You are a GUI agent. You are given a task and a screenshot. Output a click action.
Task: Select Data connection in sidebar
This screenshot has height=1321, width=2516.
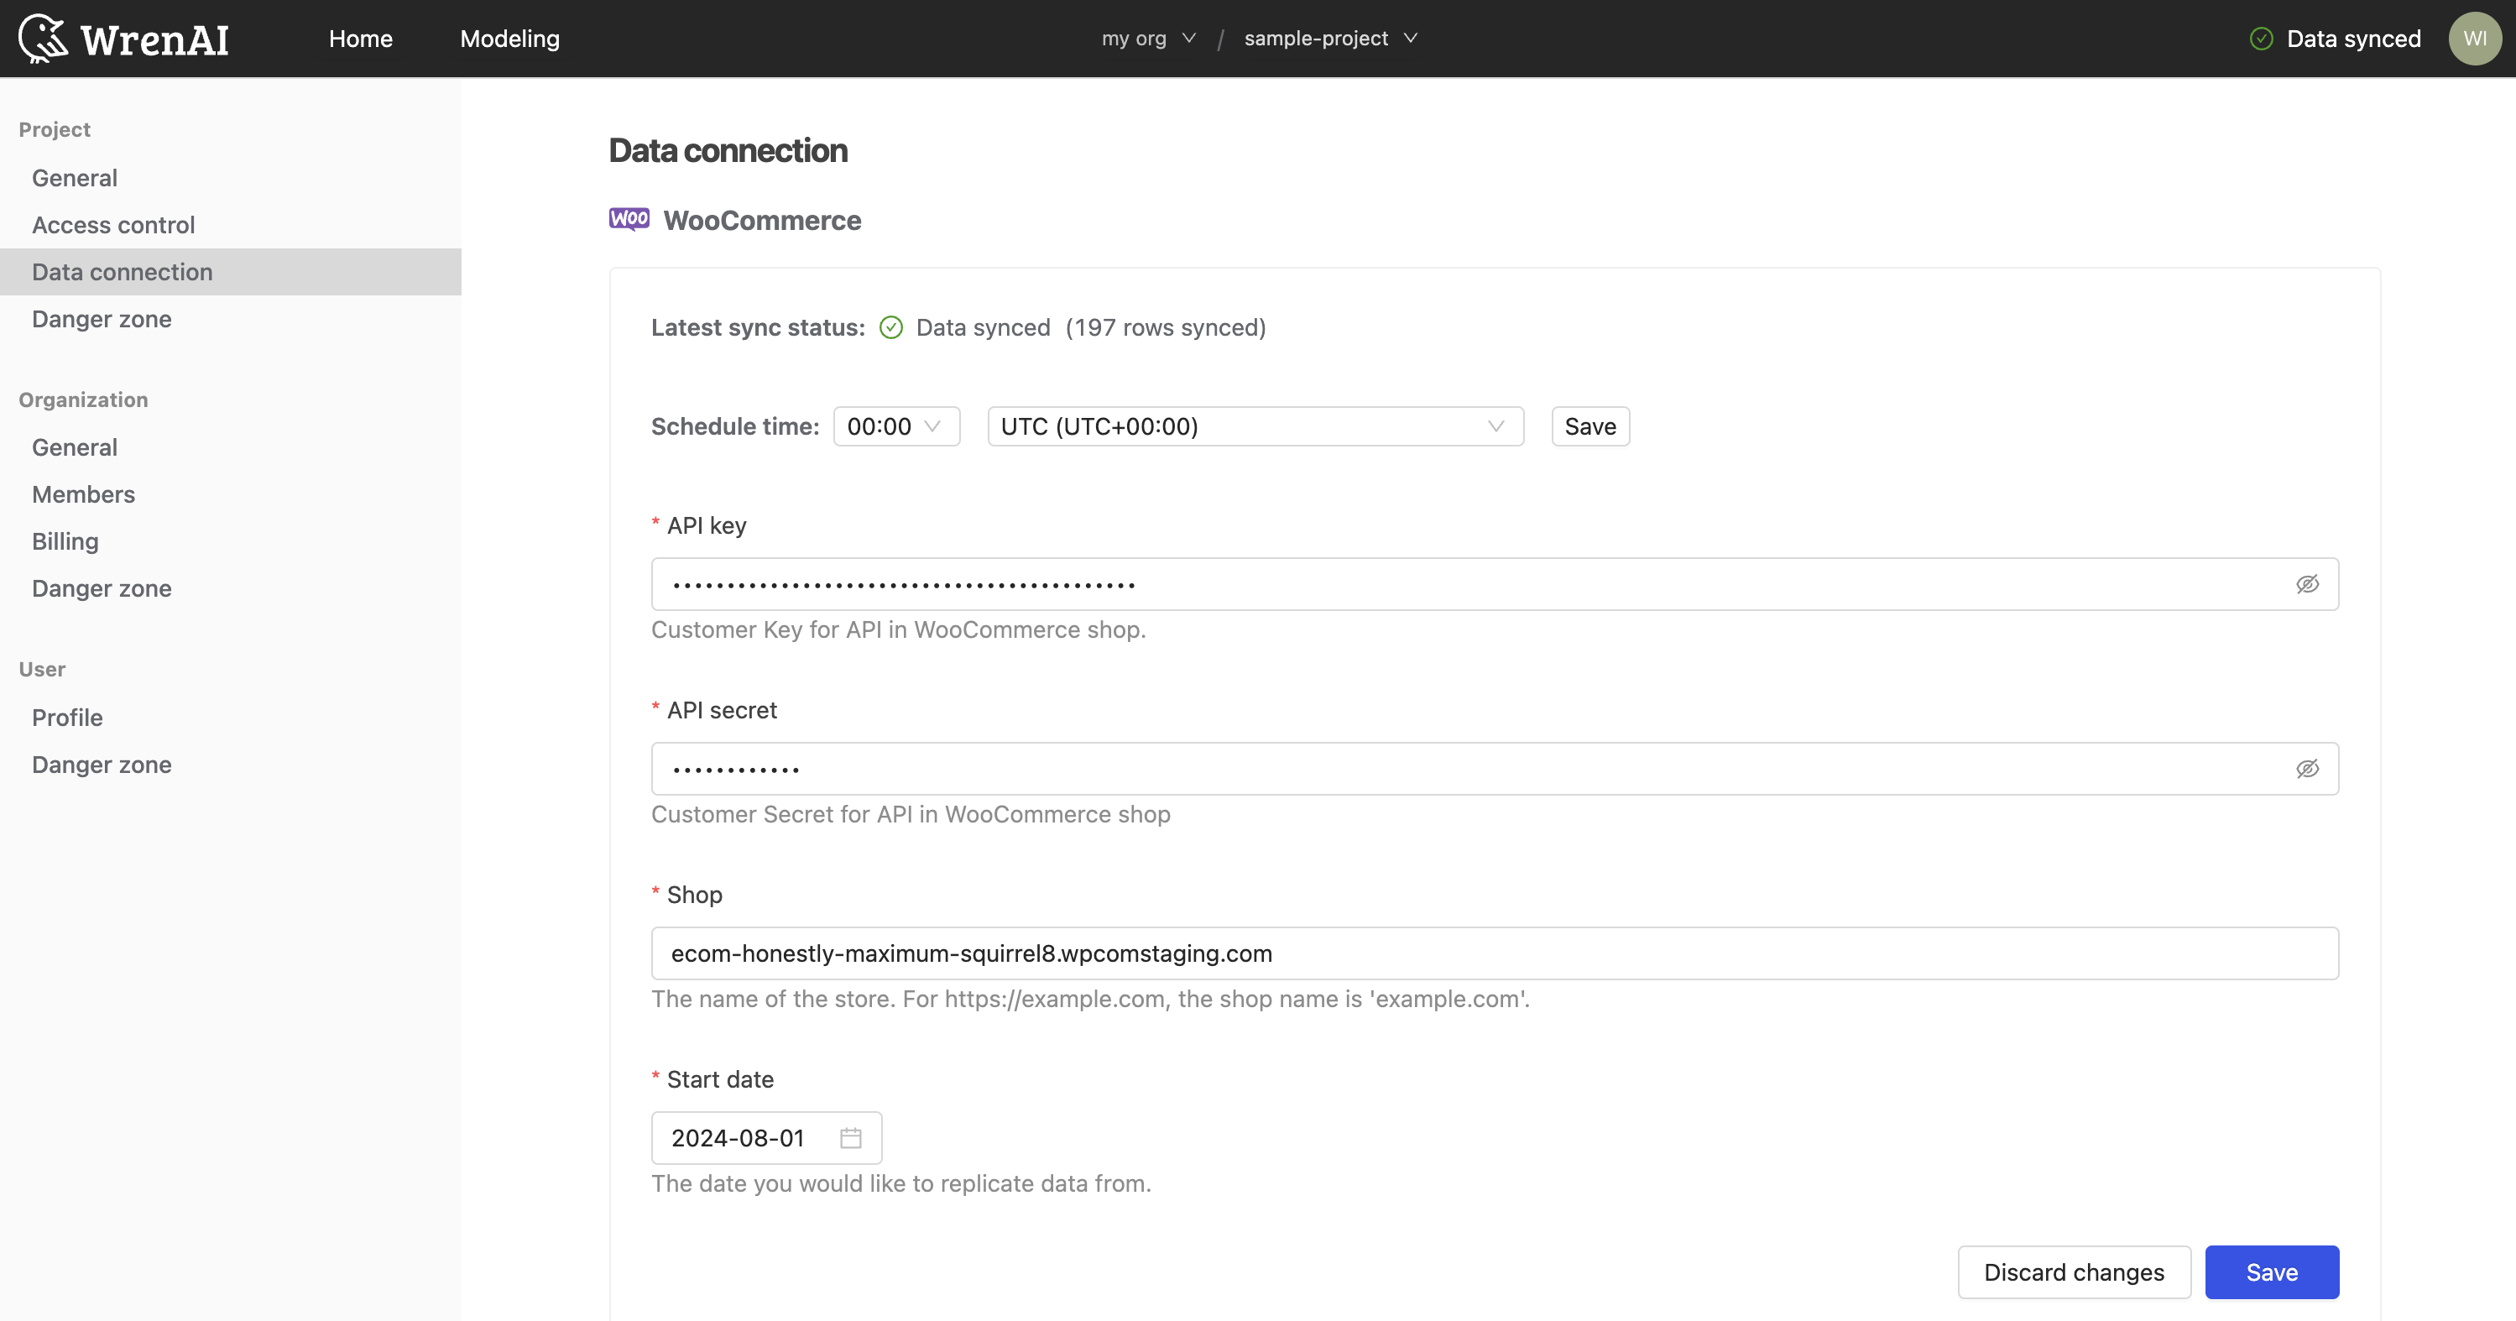231,272
